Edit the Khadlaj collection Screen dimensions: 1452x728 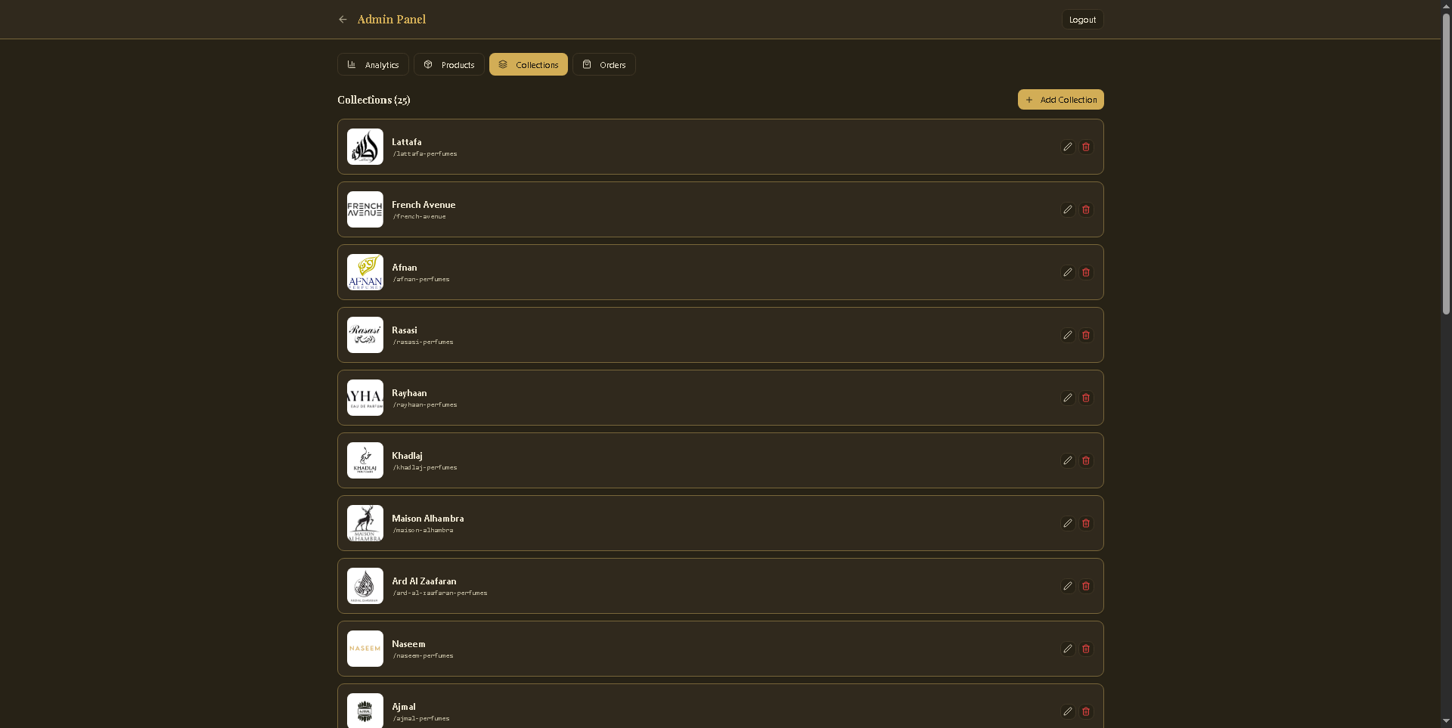pyautogui.click(x=1068, y=460)
